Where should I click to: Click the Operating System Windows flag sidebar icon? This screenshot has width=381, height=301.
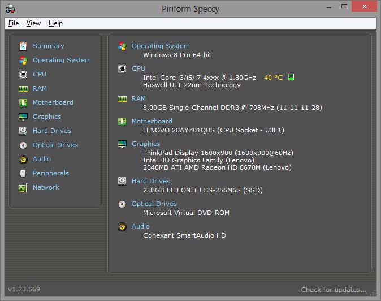[23, 61]
